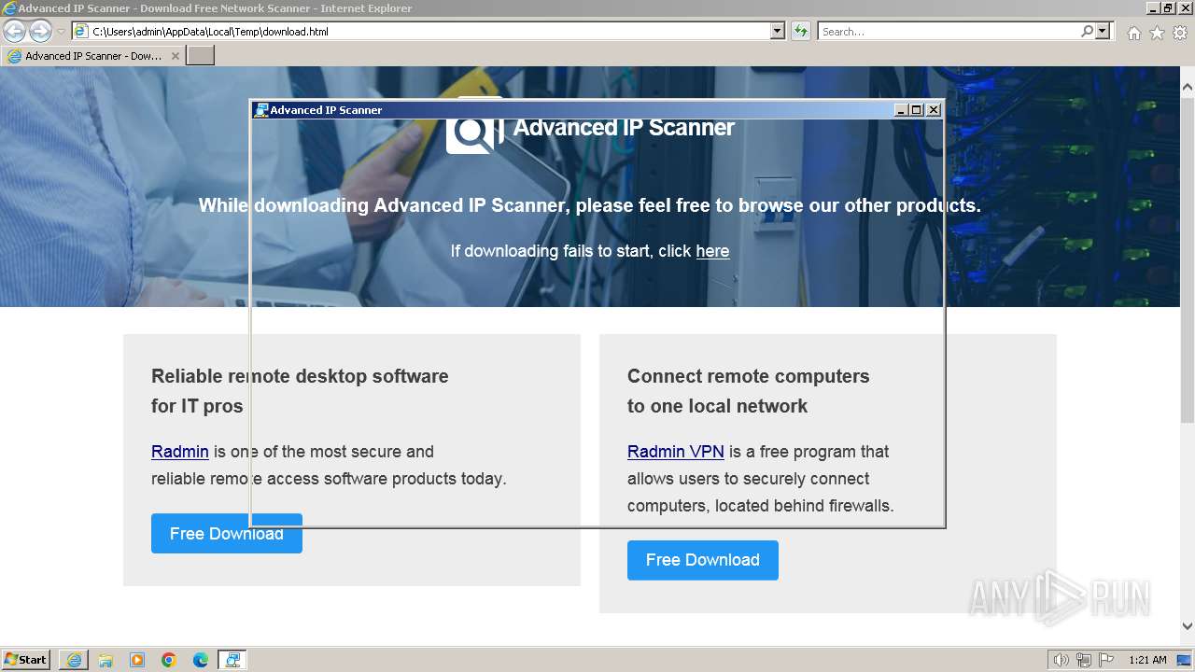The height and width of the screenshot is (672, 1195).
Task: Close the Advanced IP Scanner installer window
Action: tap(933, 110)
